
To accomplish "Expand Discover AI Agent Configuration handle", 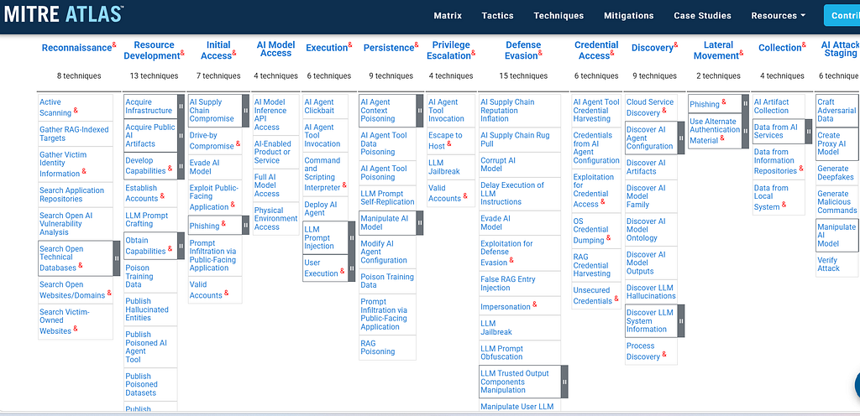I will point(680,138).
